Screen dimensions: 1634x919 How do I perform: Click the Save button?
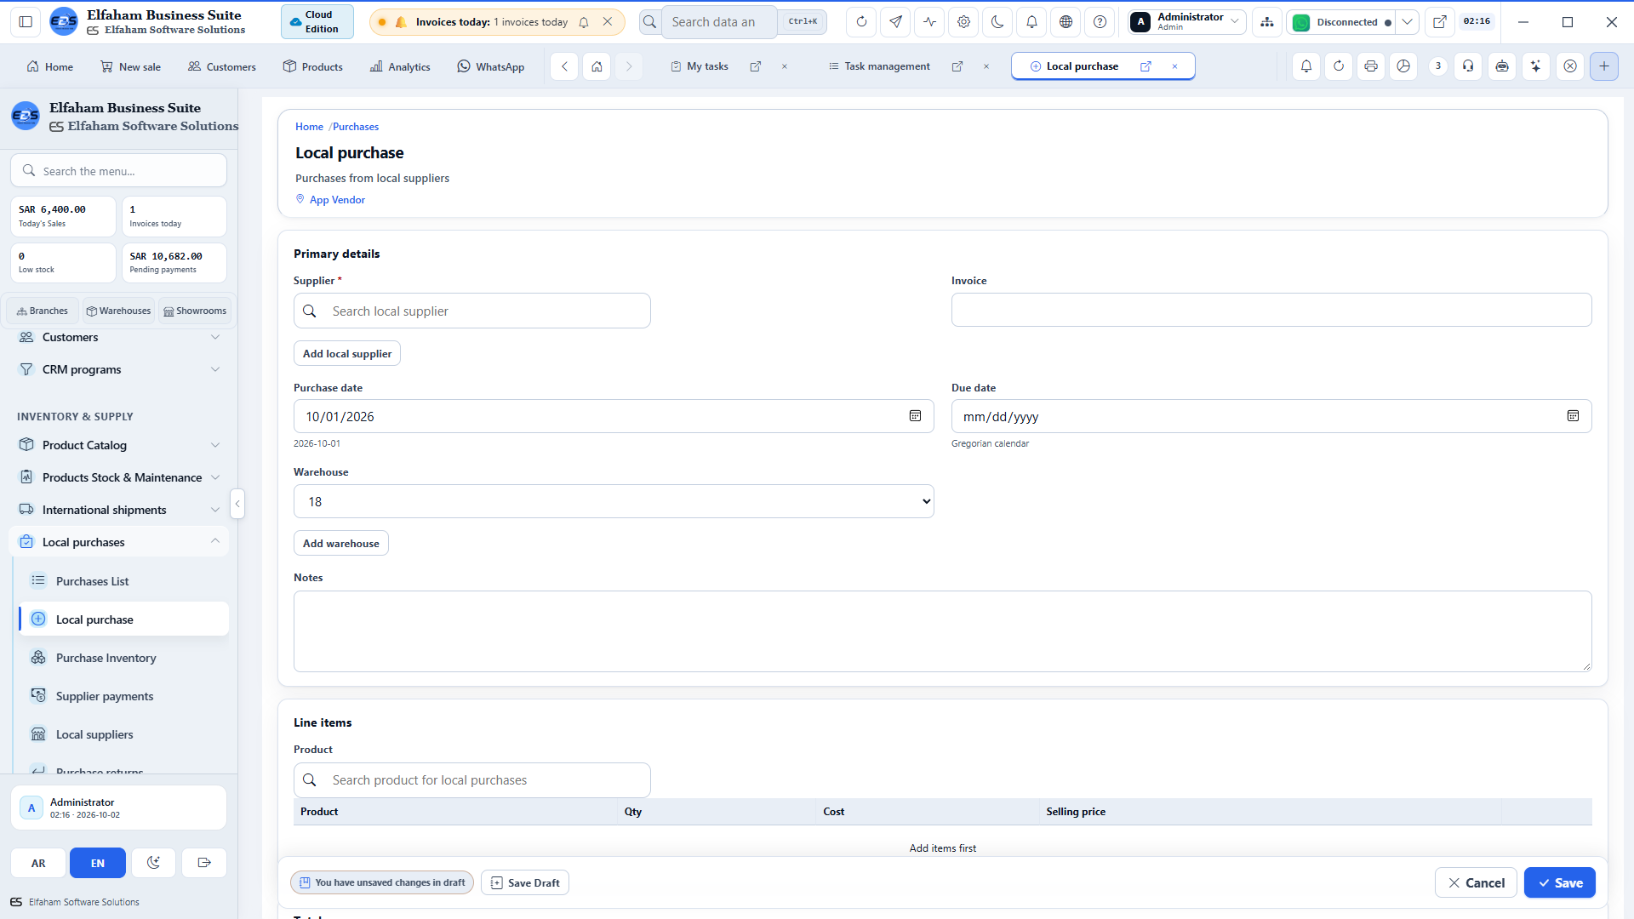tap(1559, 882)
